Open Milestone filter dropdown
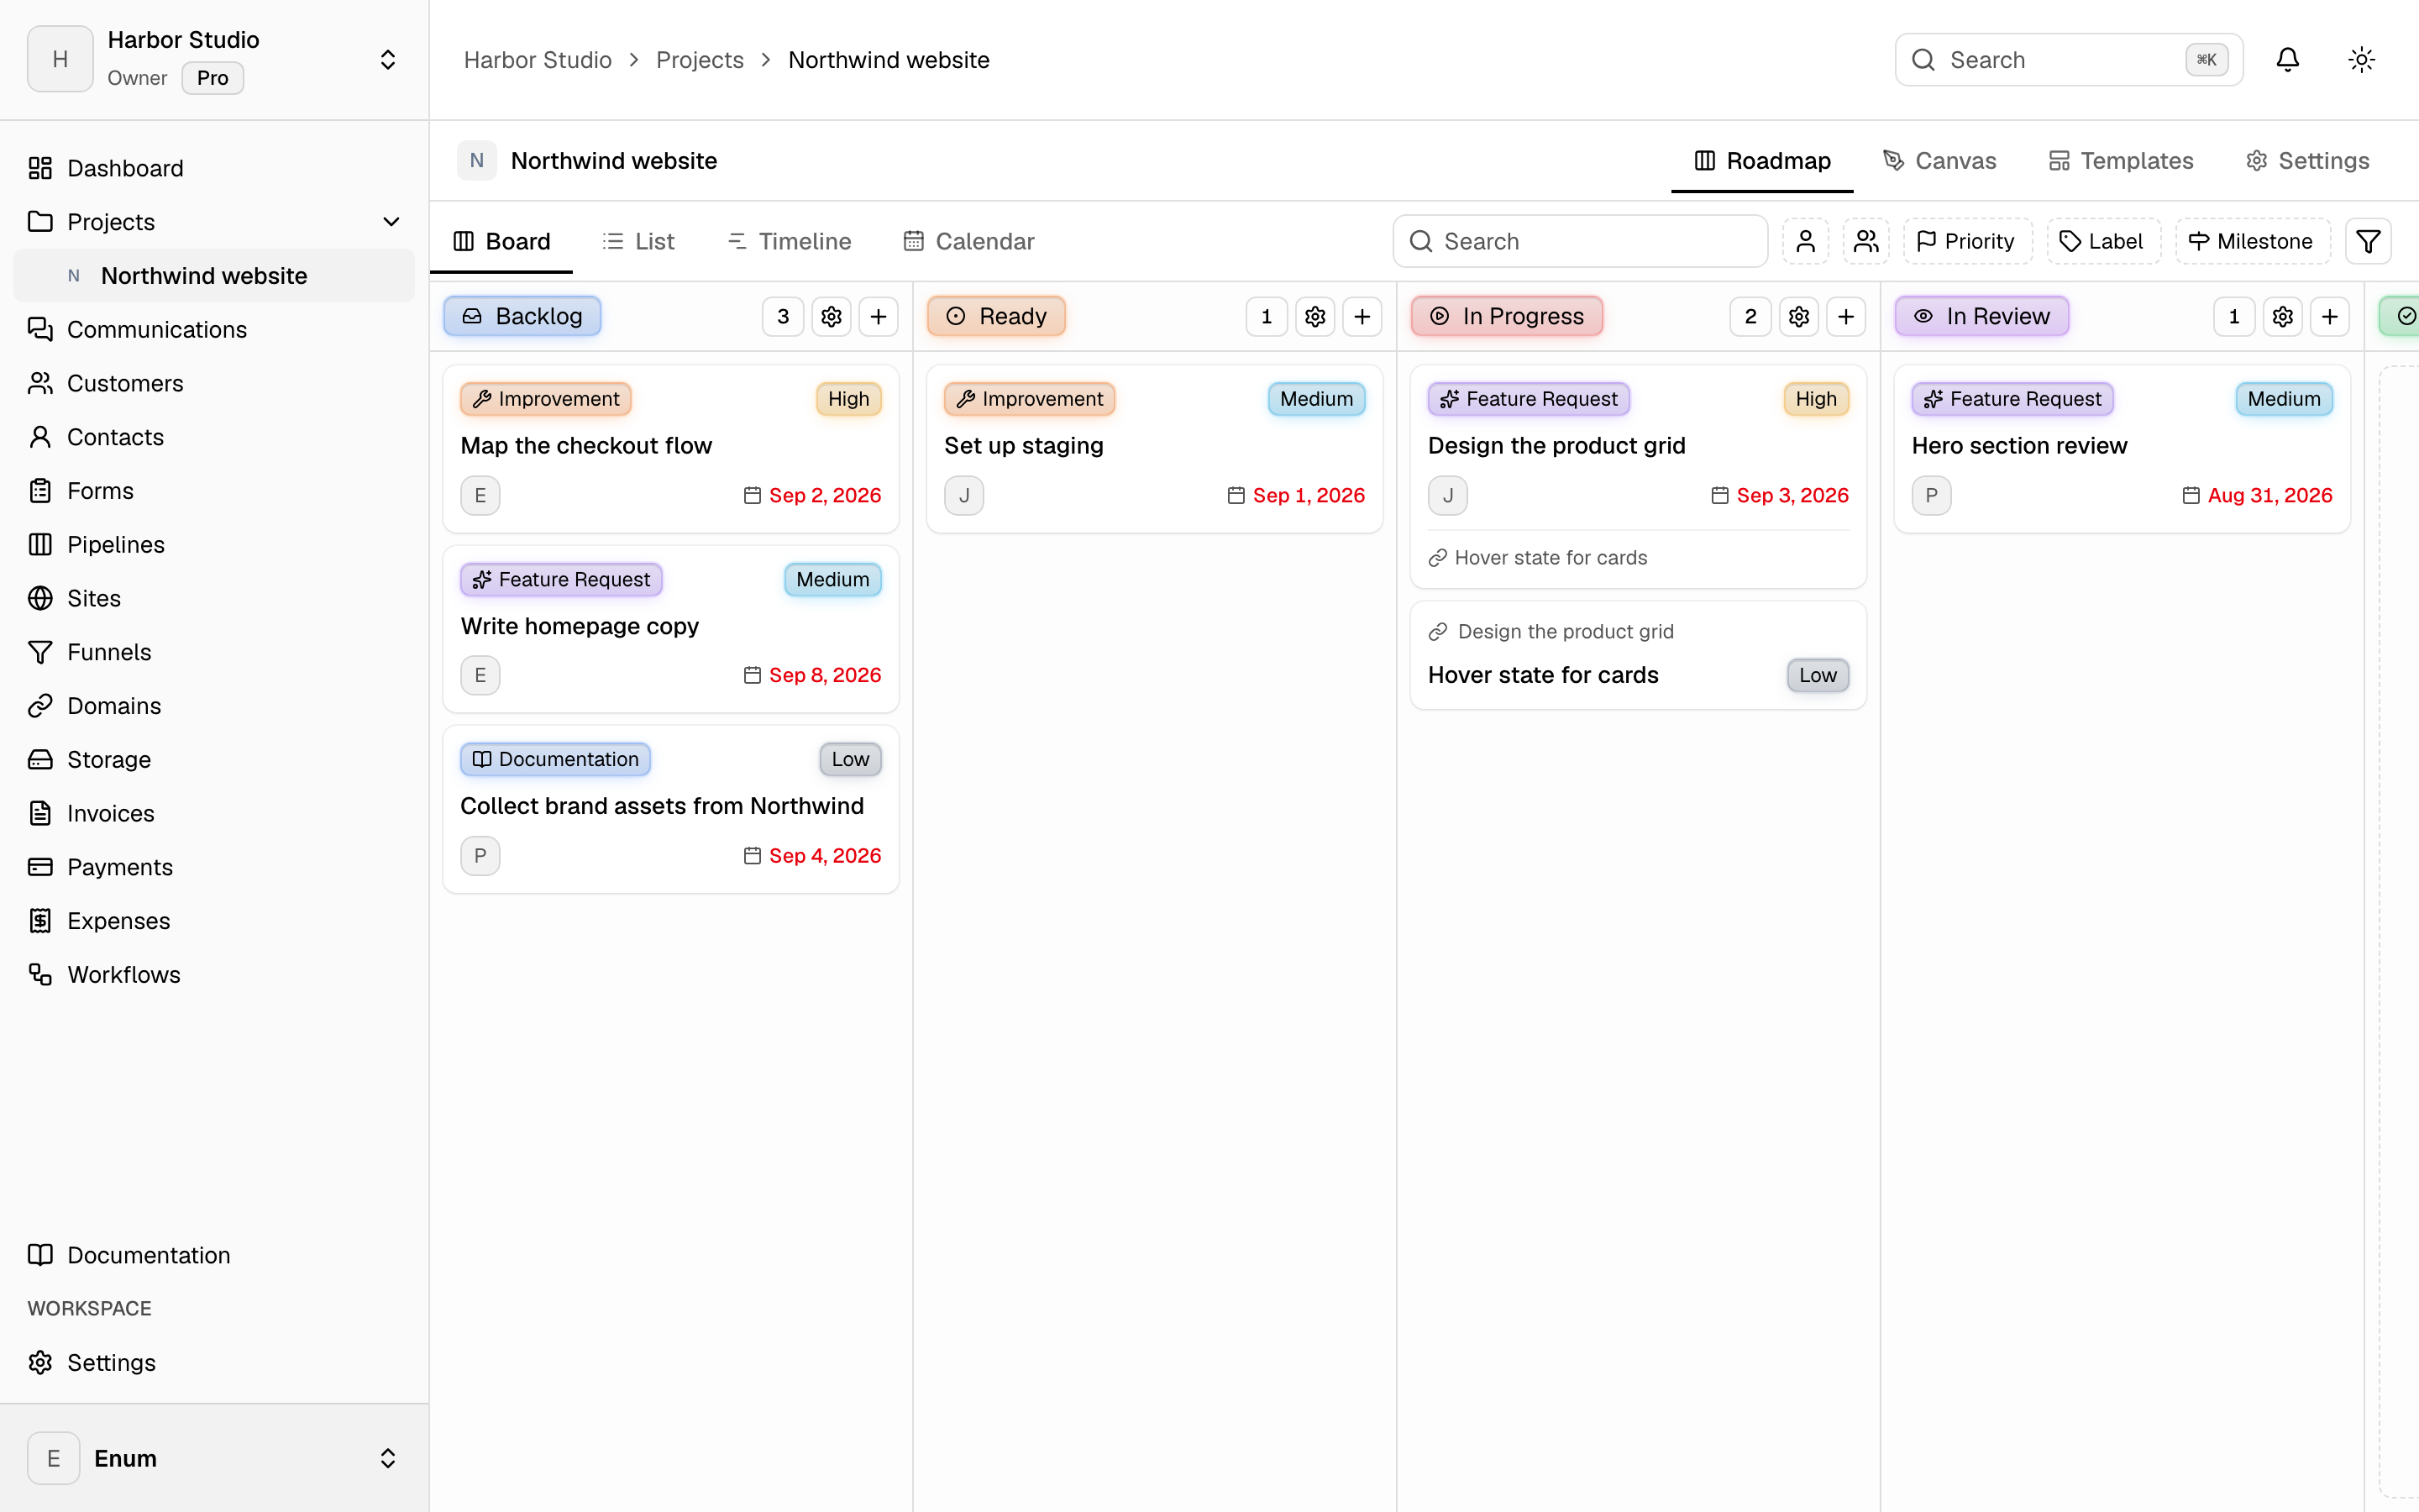This screenshot has width=2419, height=1512. (x=2252, y=241)
